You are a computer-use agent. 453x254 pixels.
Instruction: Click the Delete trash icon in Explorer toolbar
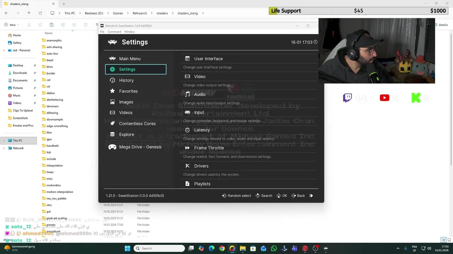(86, 25)
